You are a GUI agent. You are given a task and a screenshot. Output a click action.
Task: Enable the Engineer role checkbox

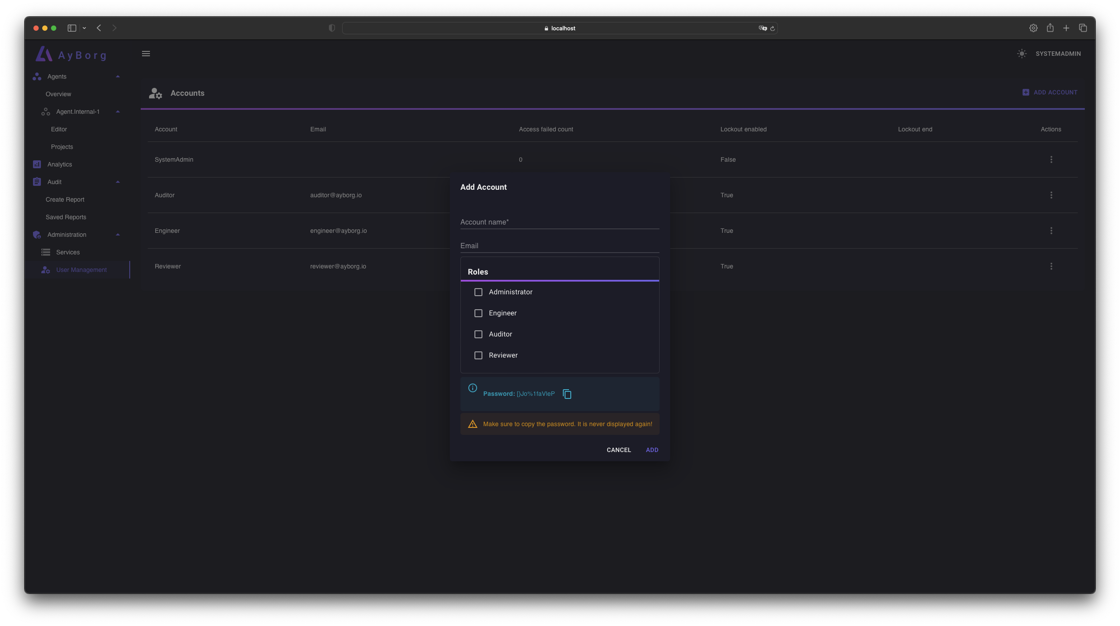point(478,313)
